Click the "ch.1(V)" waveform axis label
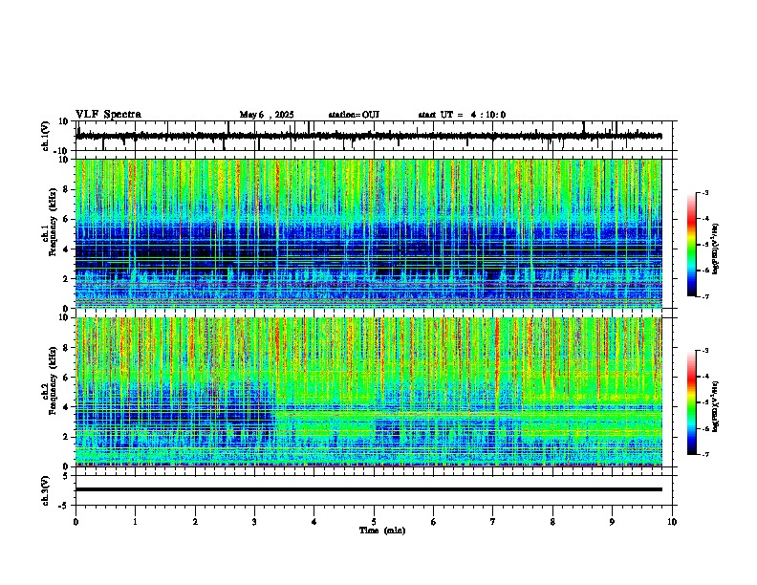 (45, 136)
